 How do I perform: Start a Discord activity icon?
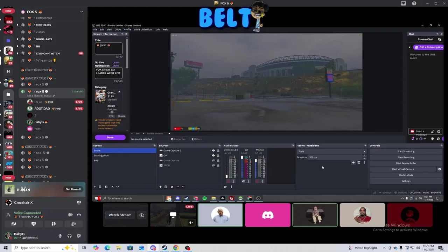[x=54, y=224]
